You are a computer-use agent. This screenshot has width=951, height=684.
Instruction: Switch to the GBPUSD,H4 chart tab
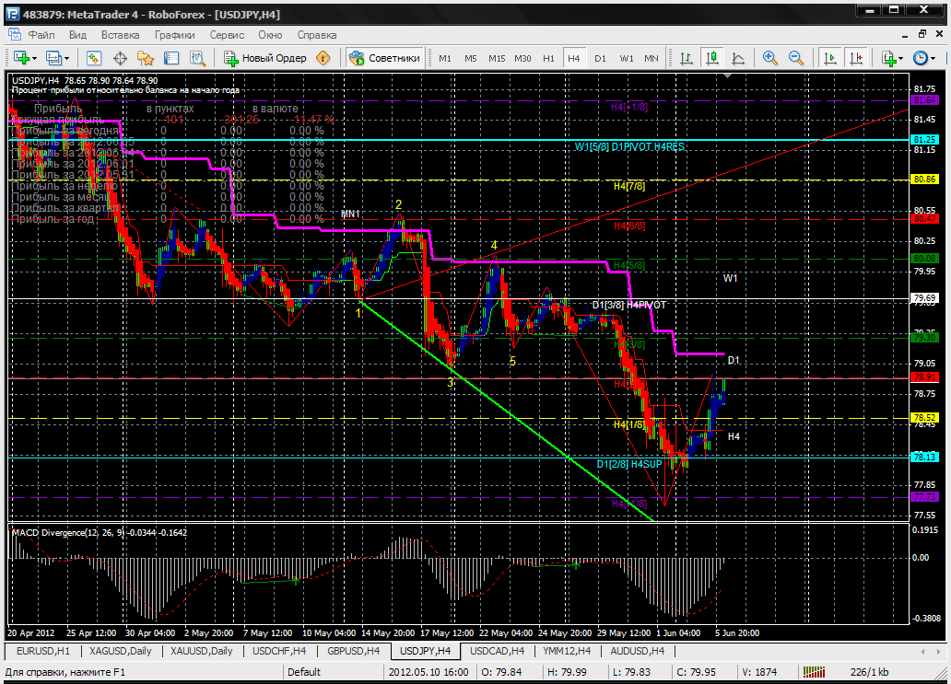pyautogui.click(x=353, y=651)
